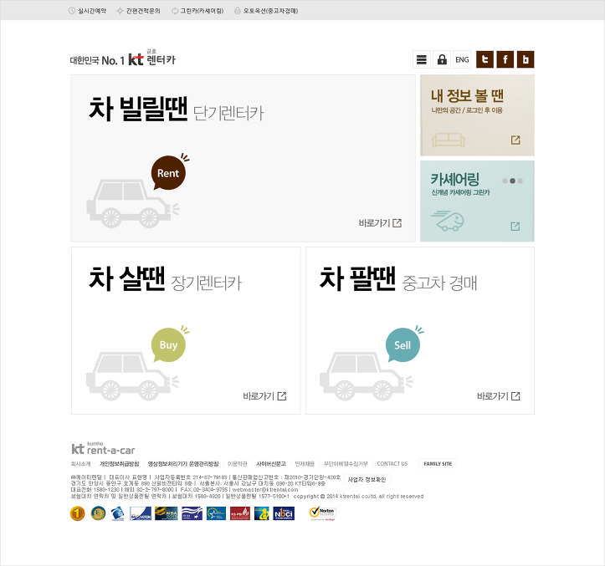Click the 차 팔땐 heading
Viewport: 605px width, 566px height.
(x=357, y=278)
